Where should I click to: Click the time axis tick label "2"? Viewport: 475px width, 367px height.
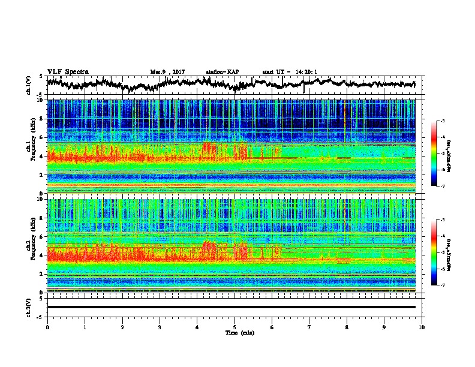click(122, 327)
